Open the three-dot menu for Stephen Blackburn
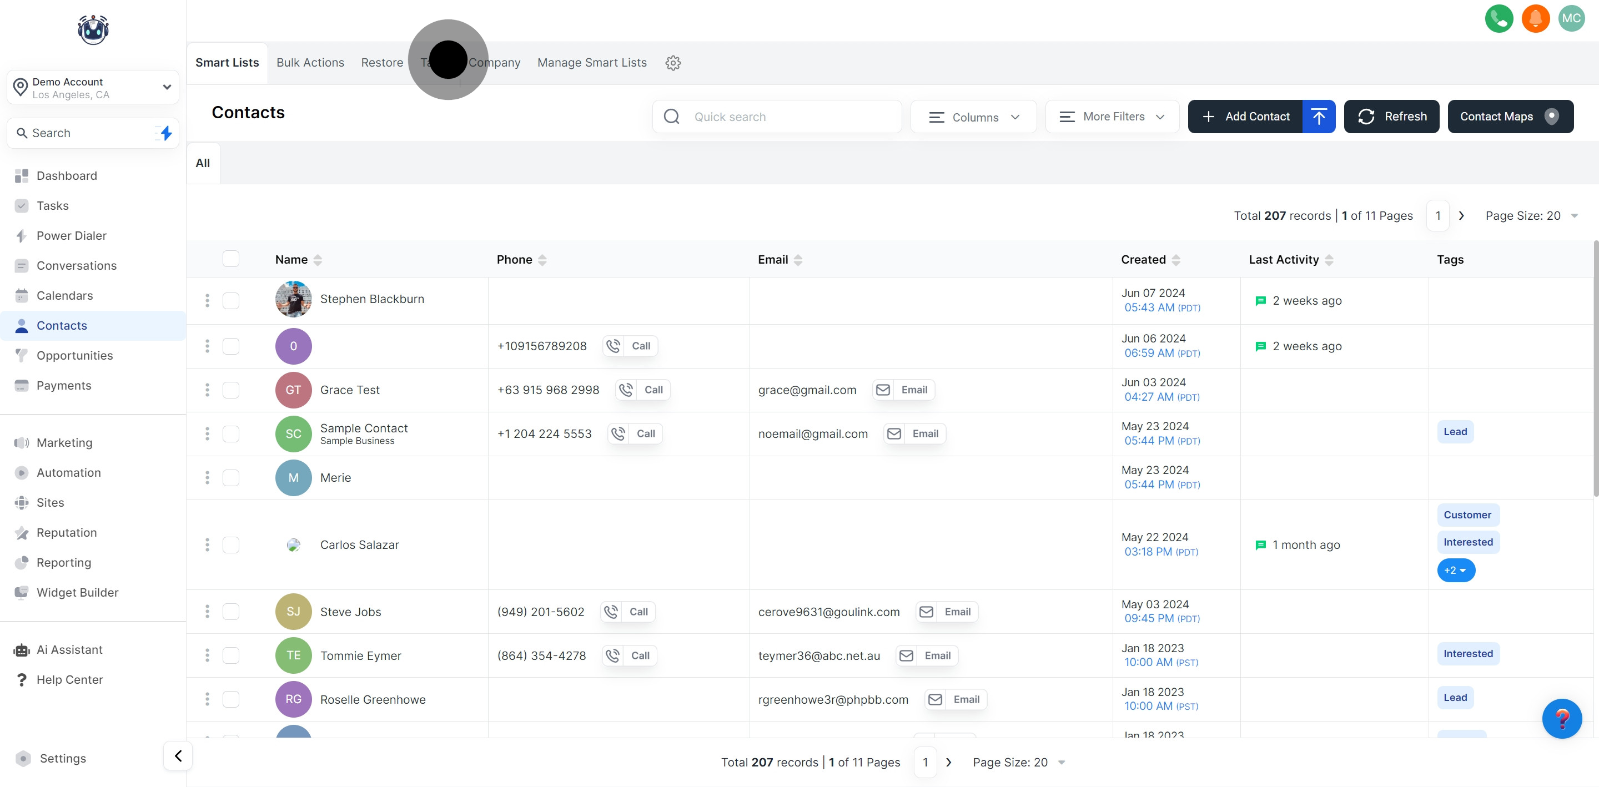 (x=207, y=300)
